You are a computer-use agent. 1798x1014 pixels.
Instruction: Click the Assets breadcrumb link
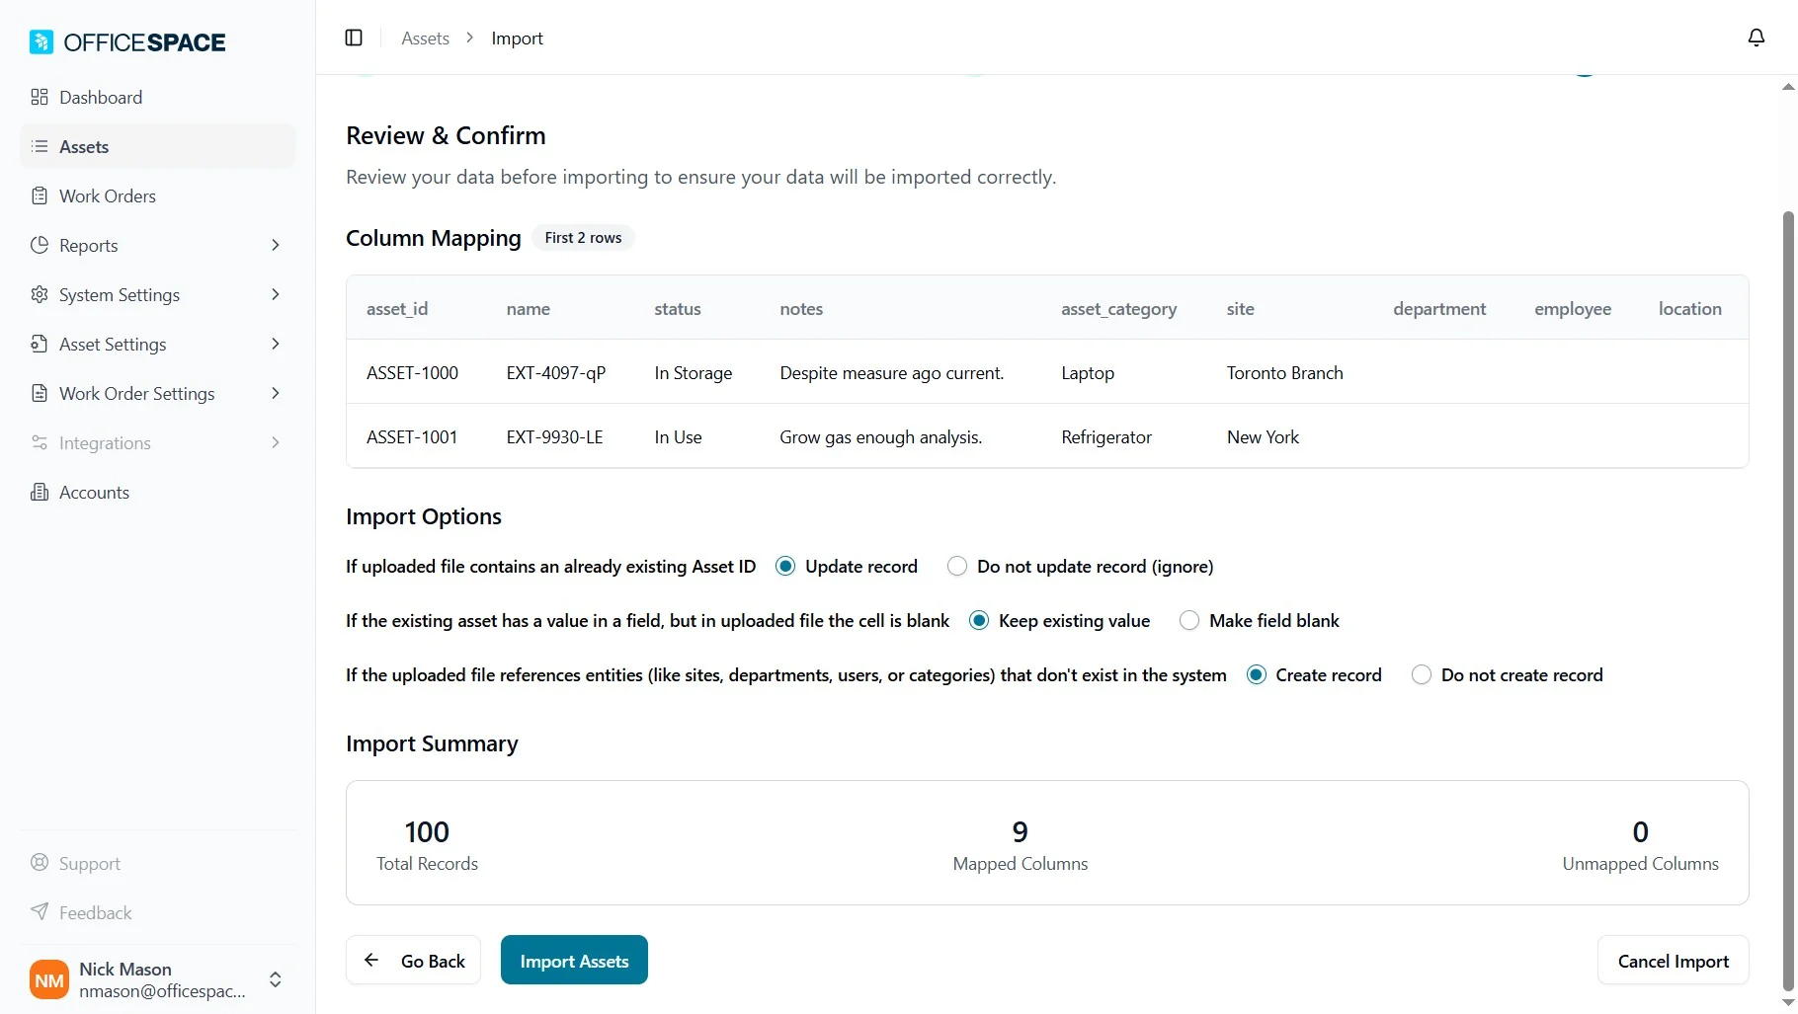pyautogui.click(x=425, y=38)
